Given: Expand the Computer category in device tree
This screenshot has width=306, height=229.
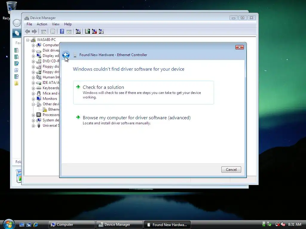Looking at the screenshot, I should click(33, 45).
